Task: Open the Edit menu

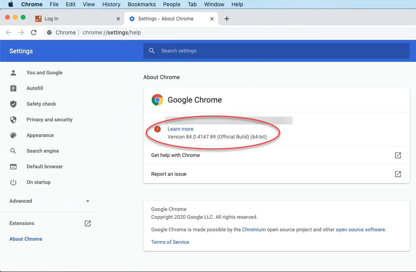Action: [x=71, y=4]
